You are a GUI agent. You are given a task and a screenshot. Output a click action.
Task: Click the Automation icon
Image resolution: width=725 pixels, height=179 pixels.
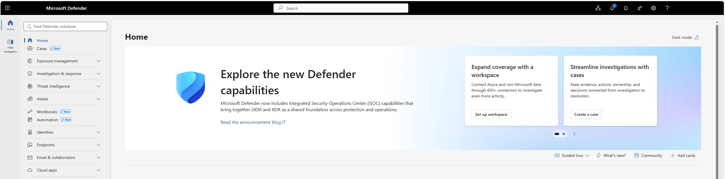(x=30, y=120)
